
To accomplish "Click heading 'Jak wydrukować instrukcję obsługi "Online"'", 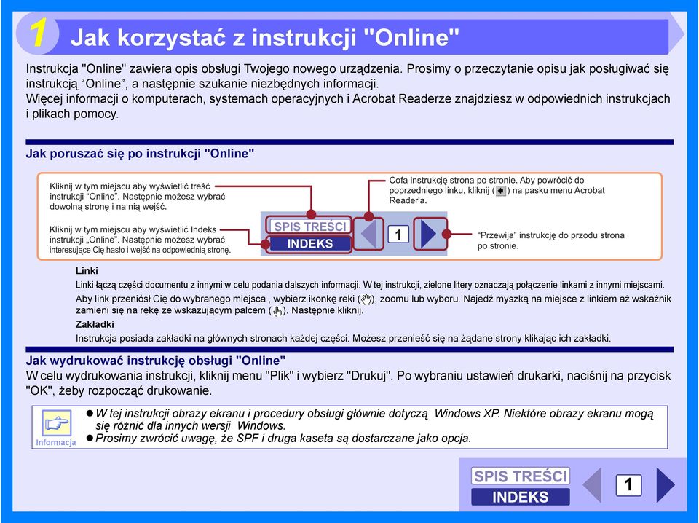I will click(x=156, y=361).
